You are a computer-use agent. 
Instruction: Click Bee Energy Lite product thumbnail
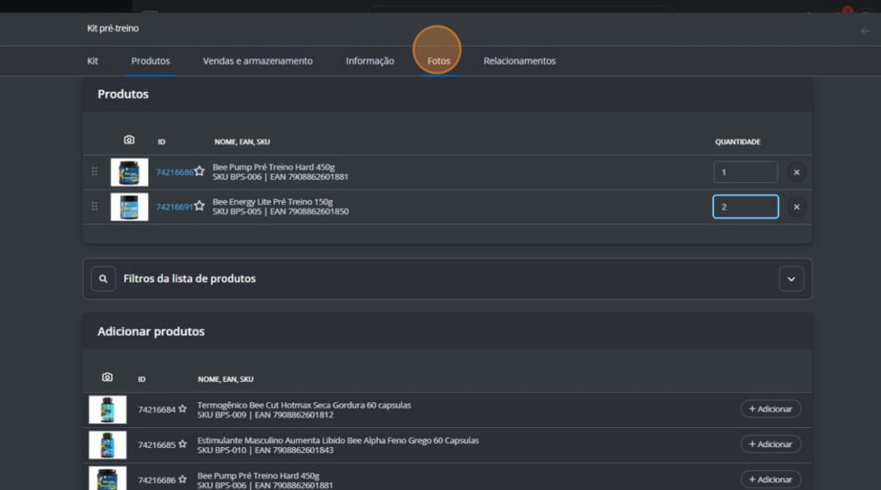(x=129, y=207)
